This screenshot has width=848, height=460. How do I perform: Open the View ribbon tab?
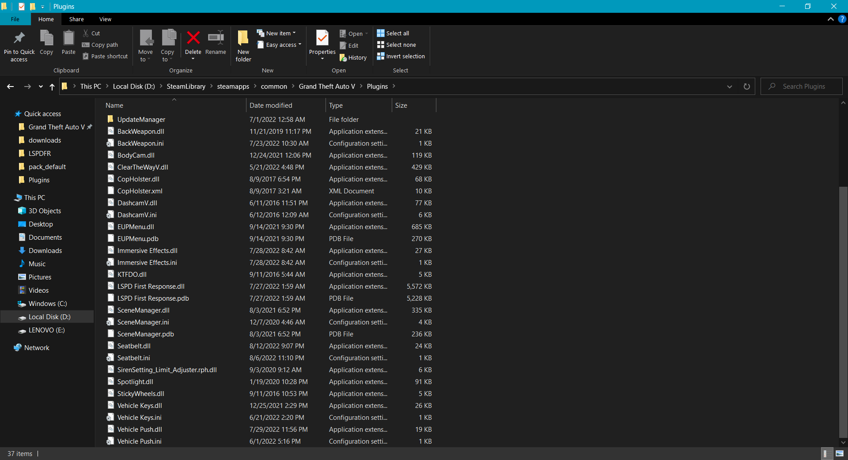tap(105, 19)
